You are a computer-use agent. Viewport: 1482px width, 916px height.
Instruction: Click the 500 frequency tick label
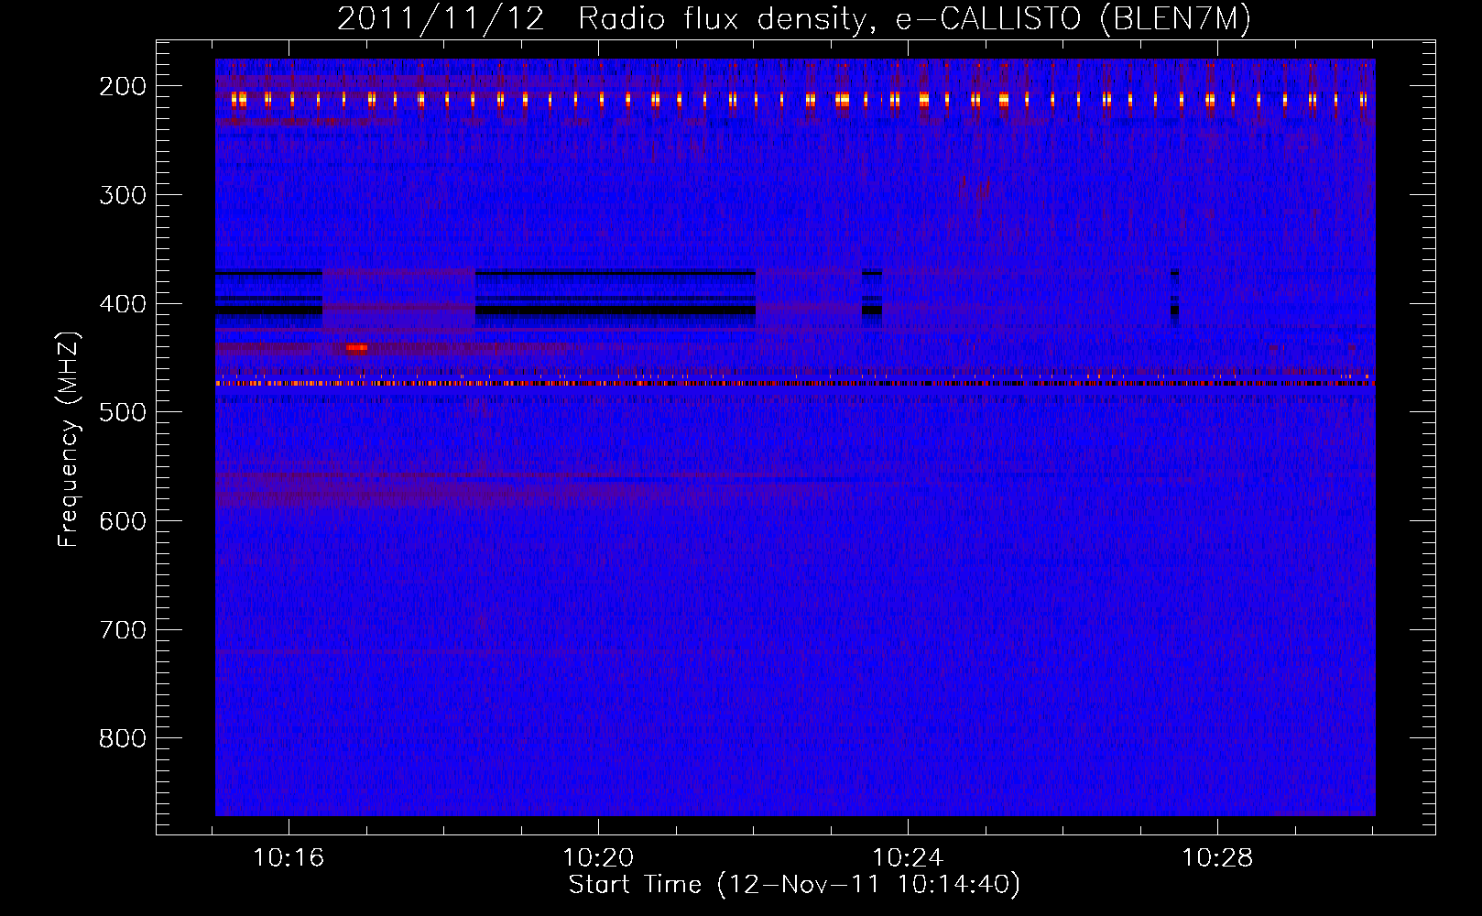(x=123, y=412)
